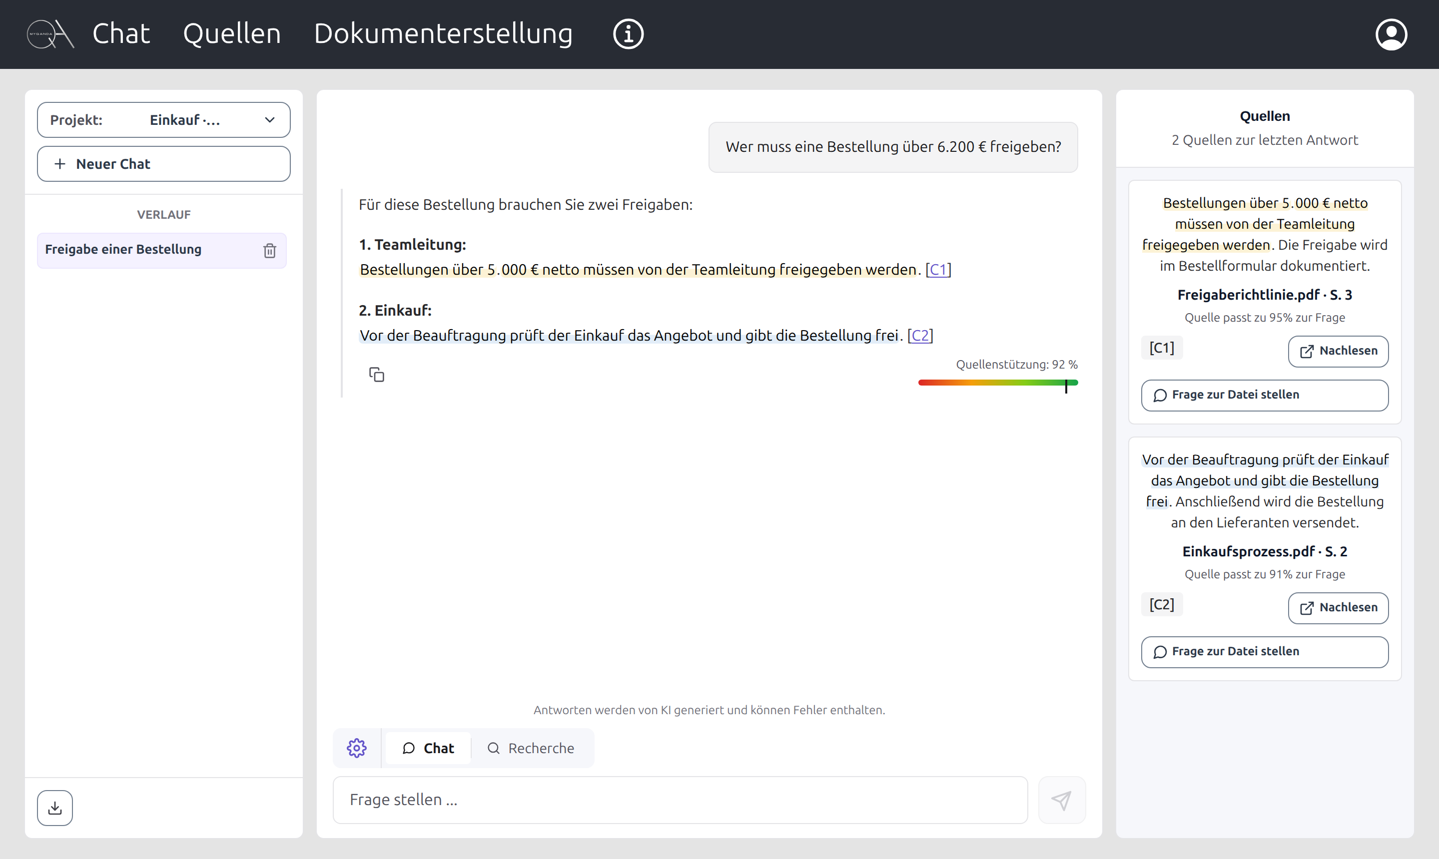Click the VERLAUF section label
The height and width of the screenshot is (859, 1439).
coord(164,215)
